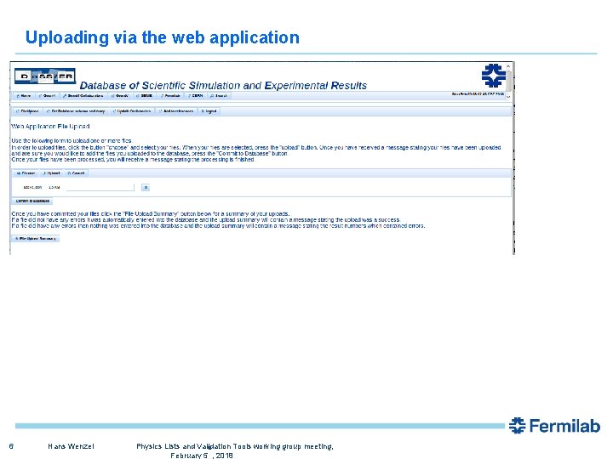This screenshot has height=459, width=613.
Task: Open the Add to references submenu item
Action: pyautogui.click(x=176, y=111)
